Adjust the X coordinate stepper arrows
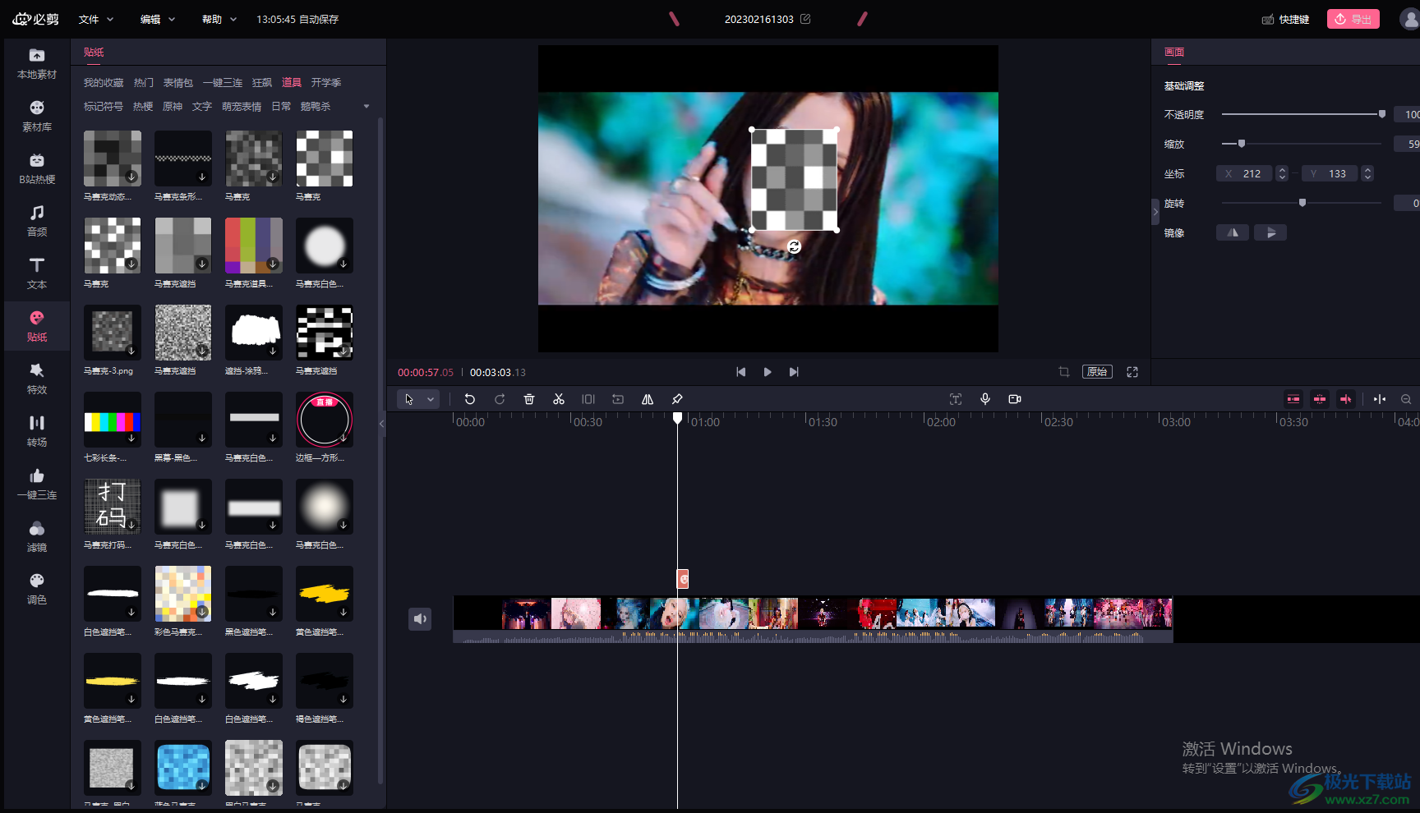1420x813 pixels. click(1281, 173)
